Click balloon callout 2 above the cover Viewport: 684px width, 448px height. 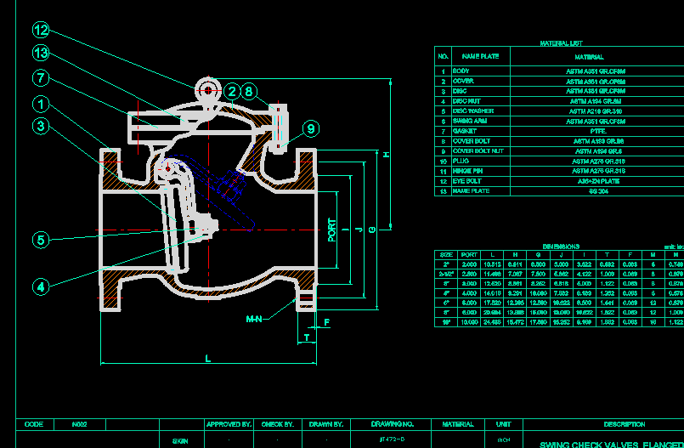232,92
